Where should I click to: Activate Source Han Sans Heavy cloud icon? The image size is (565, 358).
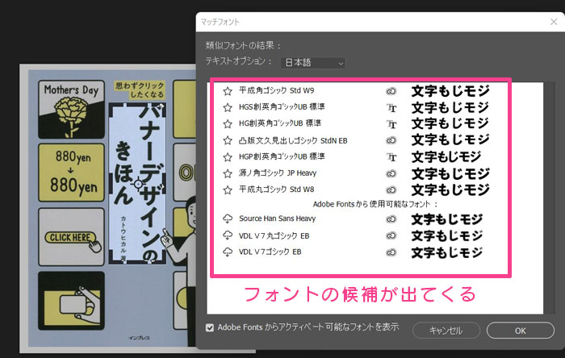228,219
